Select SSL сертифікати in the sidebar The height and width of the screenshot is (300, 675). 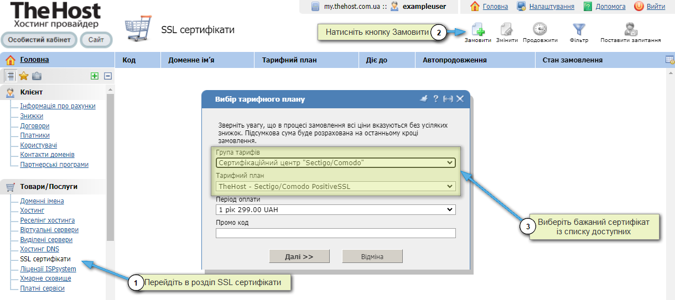45,259
